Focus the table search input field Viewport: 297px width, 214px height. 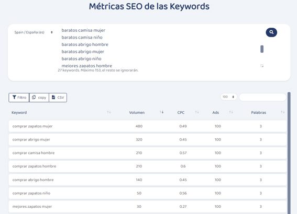[262, 97]
